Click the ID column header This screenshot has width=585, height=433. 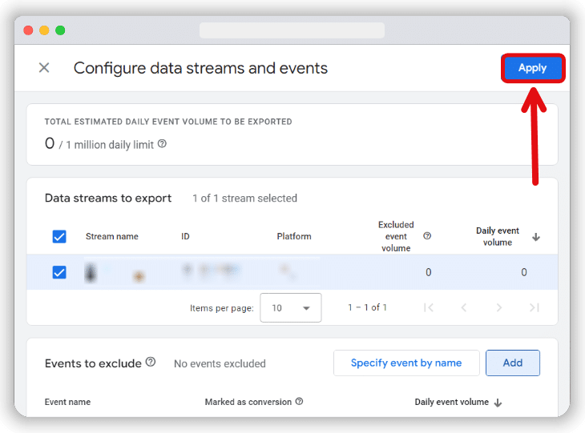pyautogui.click(x=185, y=237)
